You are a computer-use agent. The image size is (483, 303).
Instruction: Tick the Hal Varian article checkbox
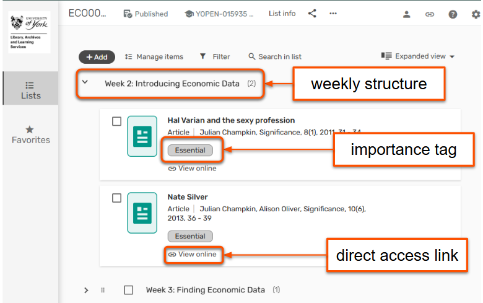pyautogui.click(x=116, y=121)
